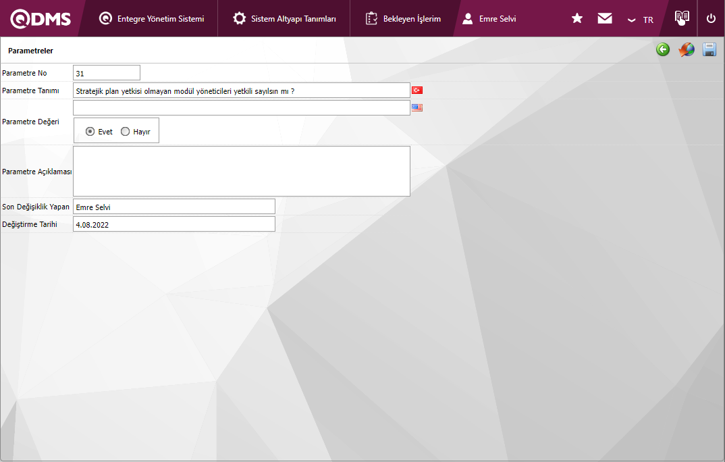
Task: Click the globe translate icon
Action: pos(687,49)
